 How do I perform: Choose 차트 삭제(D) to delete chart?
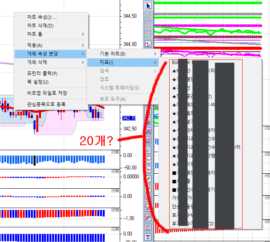40,26
